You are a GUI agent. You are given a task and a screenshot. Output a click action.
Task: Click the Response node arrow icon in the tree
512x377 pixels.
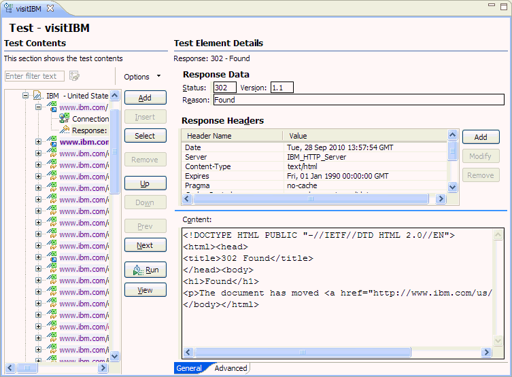[65, 130]
